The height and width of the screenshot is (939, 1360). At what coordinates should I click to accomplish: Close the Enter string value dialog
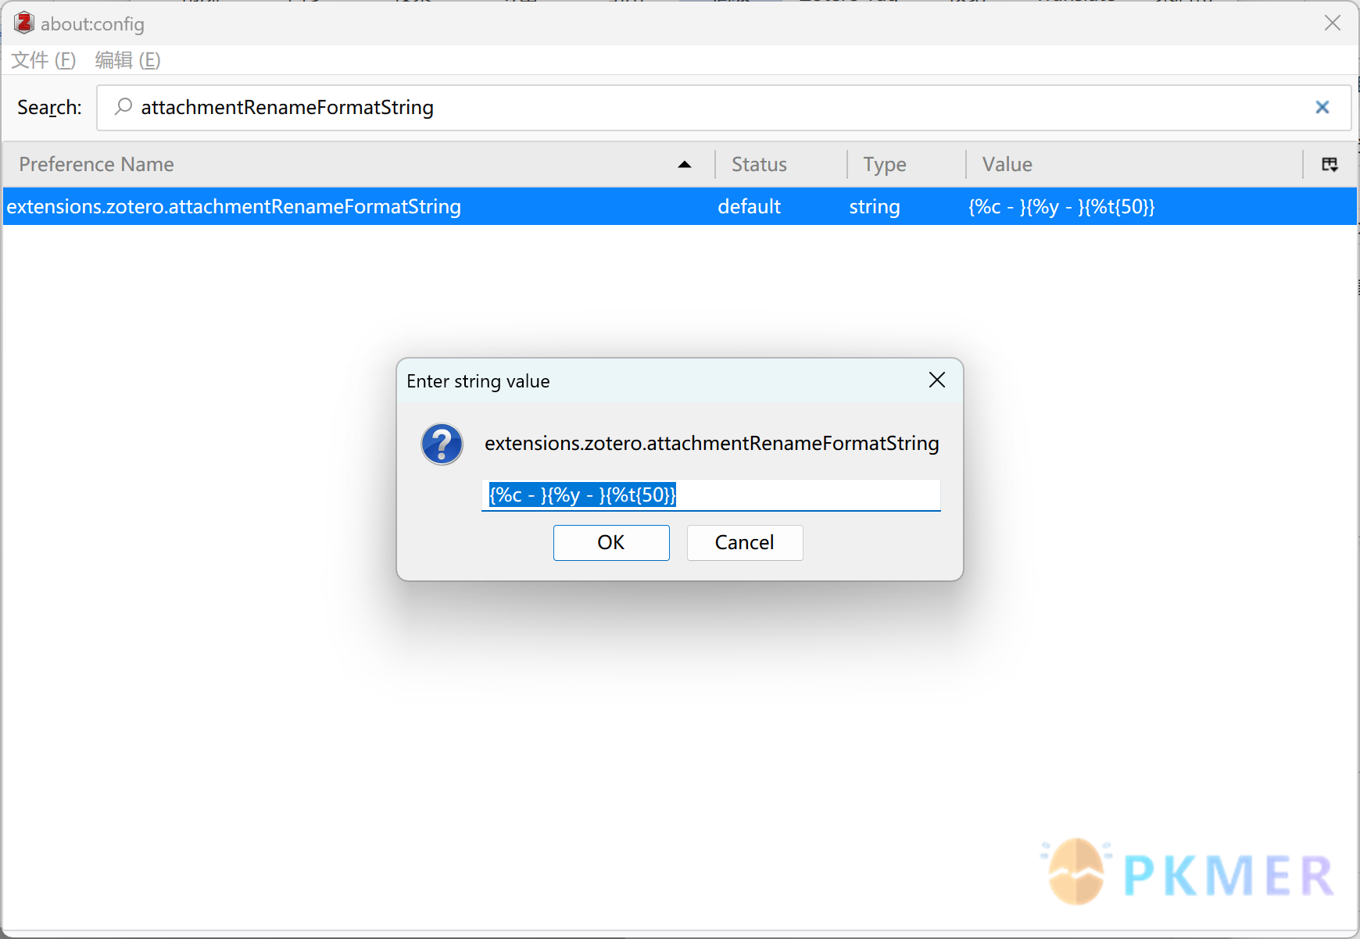937,380
